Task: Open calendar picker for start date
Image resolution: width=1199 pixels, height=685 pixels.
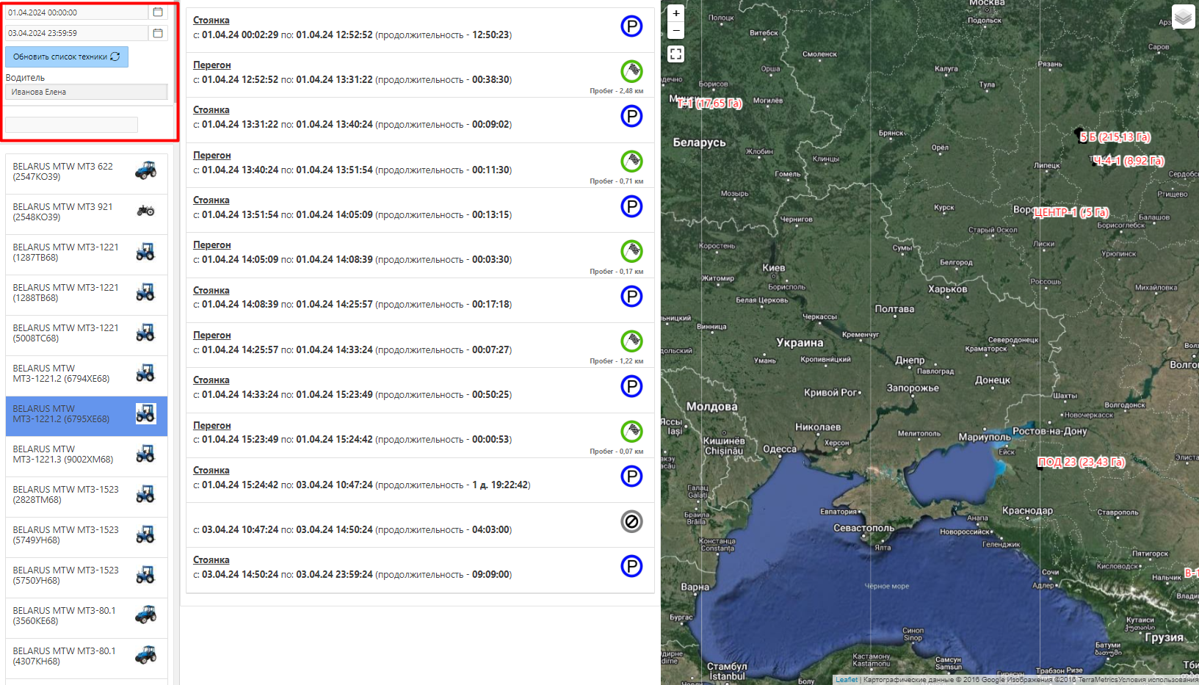Action: coord(158,12)
